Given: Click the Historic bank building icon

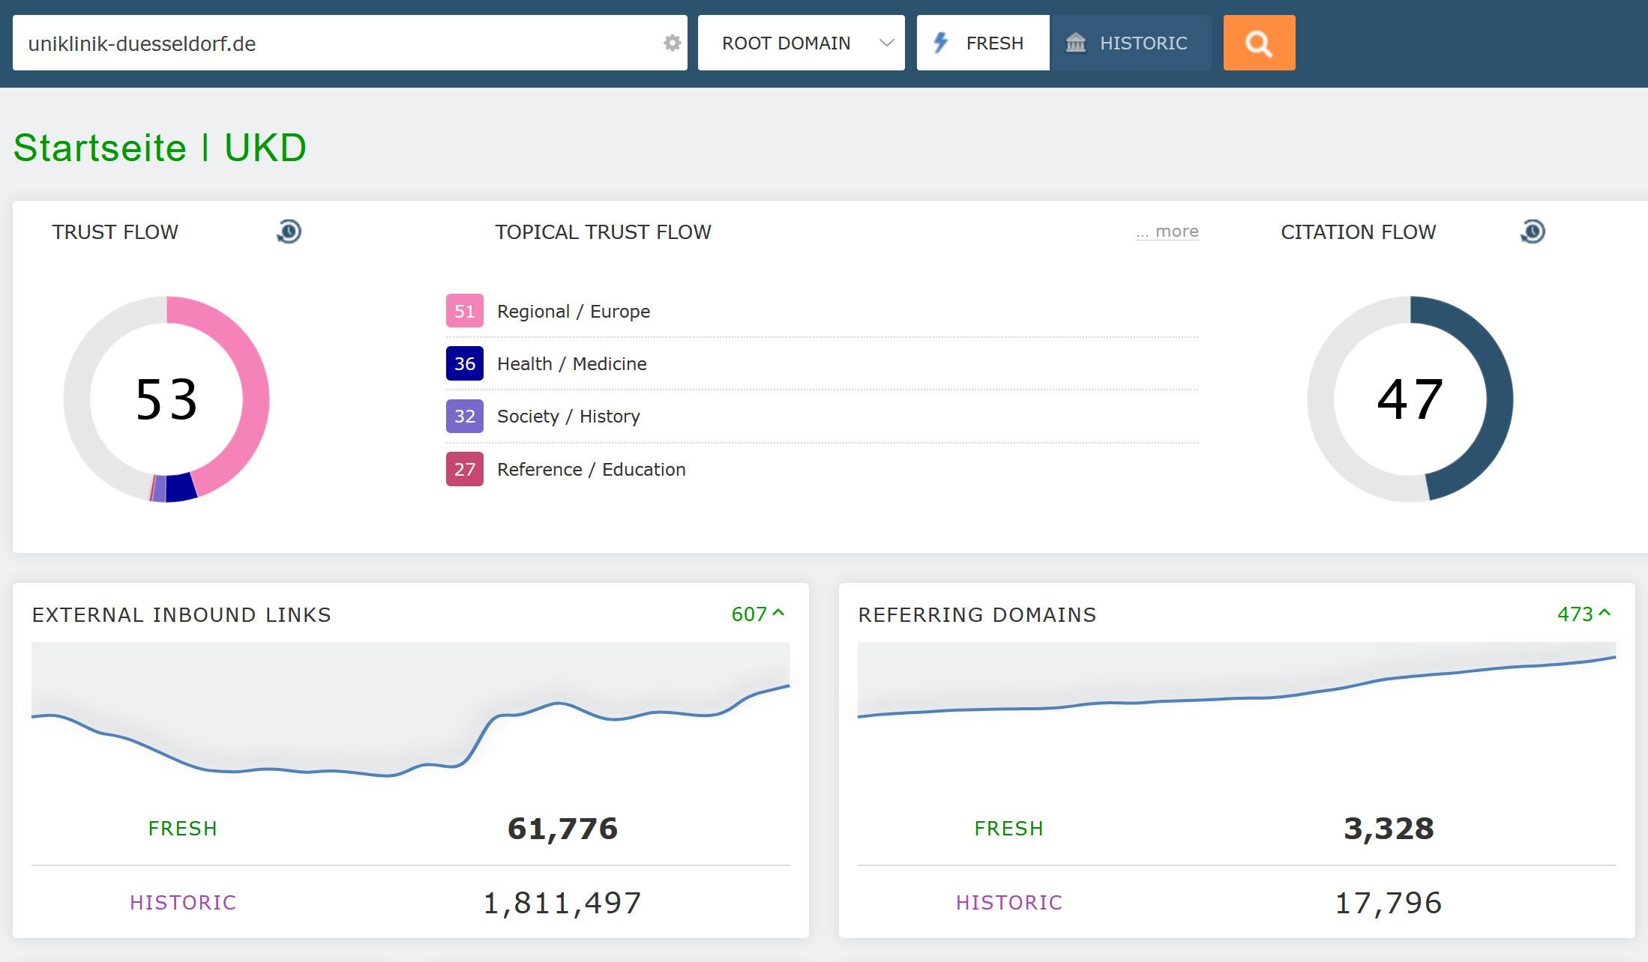Looking at the screenshot, I should coord(1076,43).
